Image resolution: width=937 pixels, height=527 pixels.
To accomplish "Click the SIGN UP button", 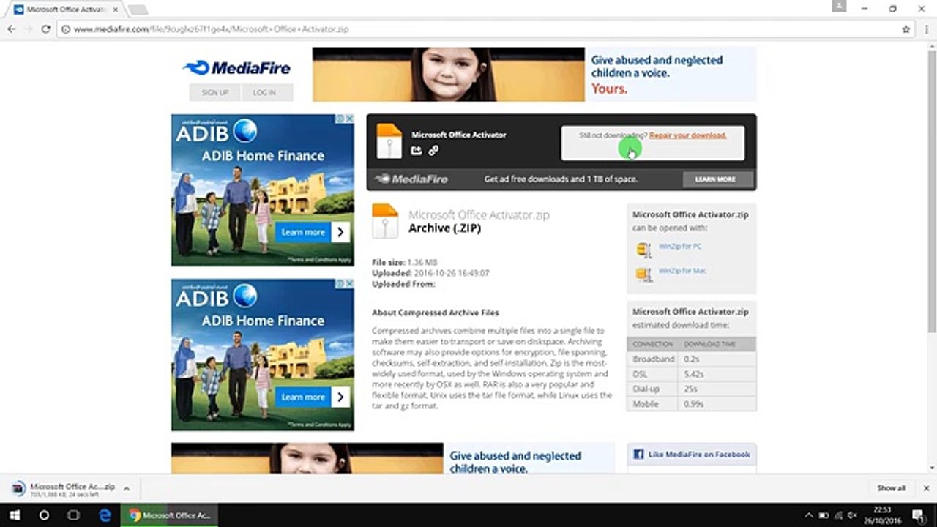I will 215,92.
